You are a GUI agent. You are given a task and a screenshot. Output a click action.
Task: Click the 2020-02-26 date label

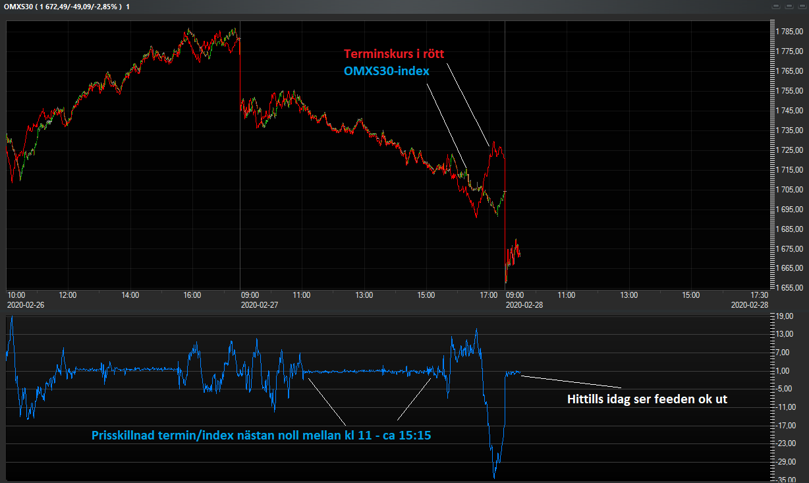click(x=25, y=305)
